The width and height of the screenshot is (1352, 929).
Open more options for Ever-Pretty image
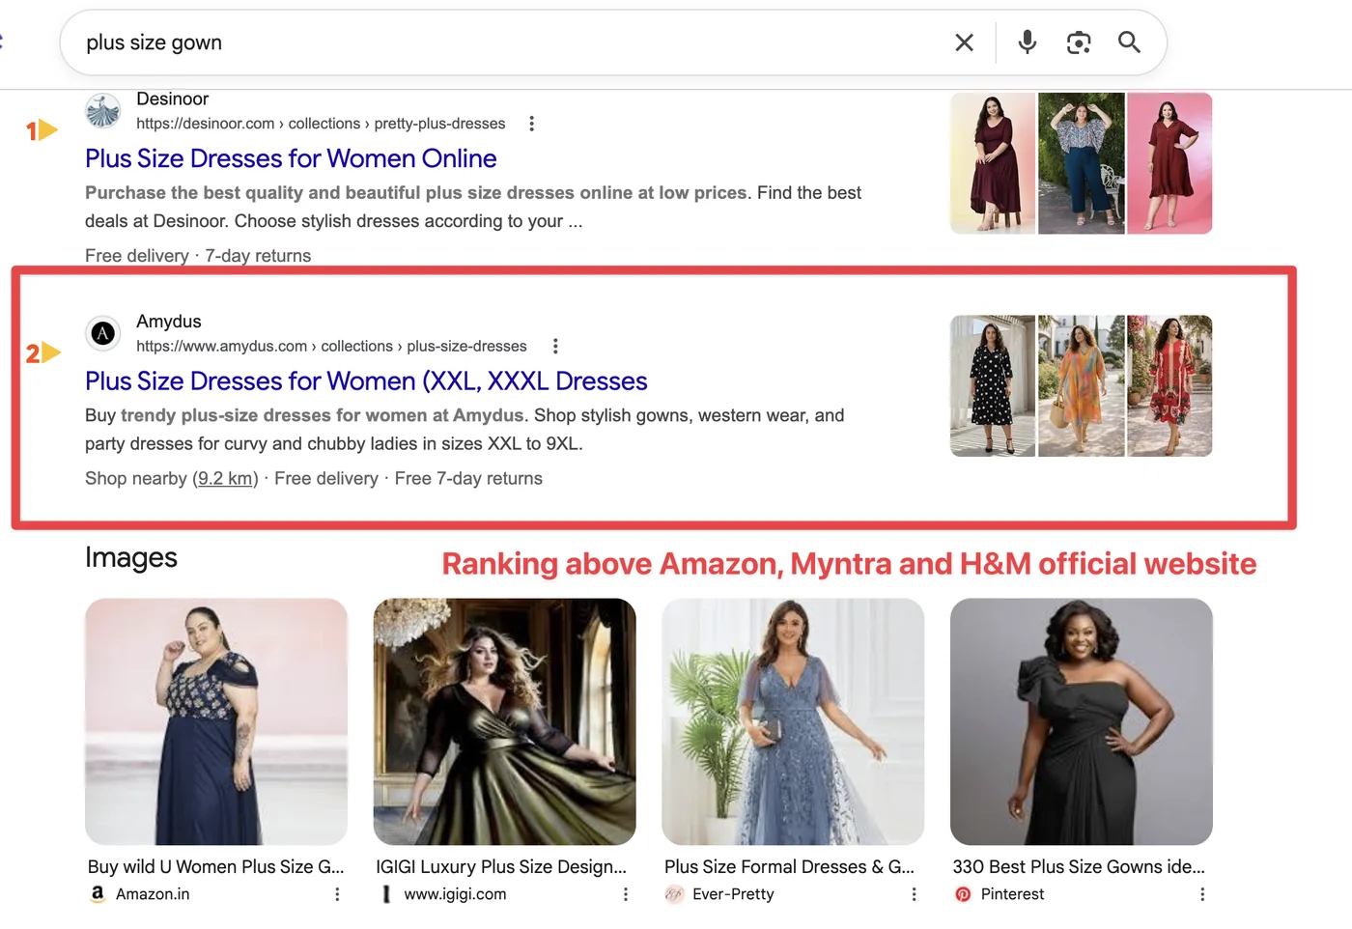914,894
